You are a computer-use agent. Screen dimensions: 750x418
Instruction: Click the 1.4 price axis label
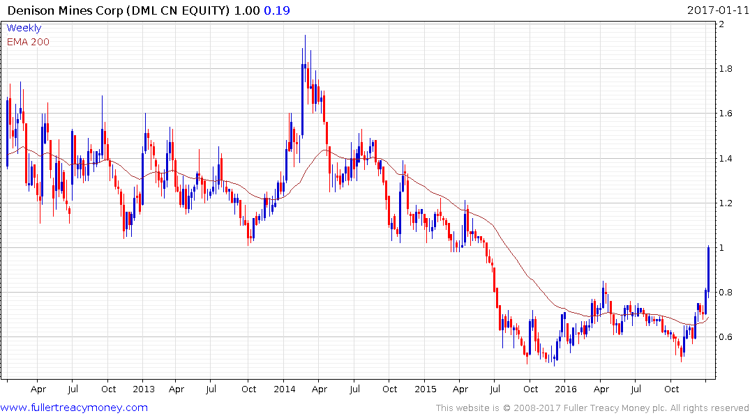point(726,159)
